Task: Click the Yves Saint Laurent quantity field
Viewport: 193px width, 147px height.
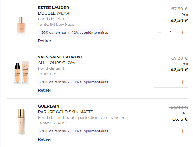Action: [x=171, y=82]
